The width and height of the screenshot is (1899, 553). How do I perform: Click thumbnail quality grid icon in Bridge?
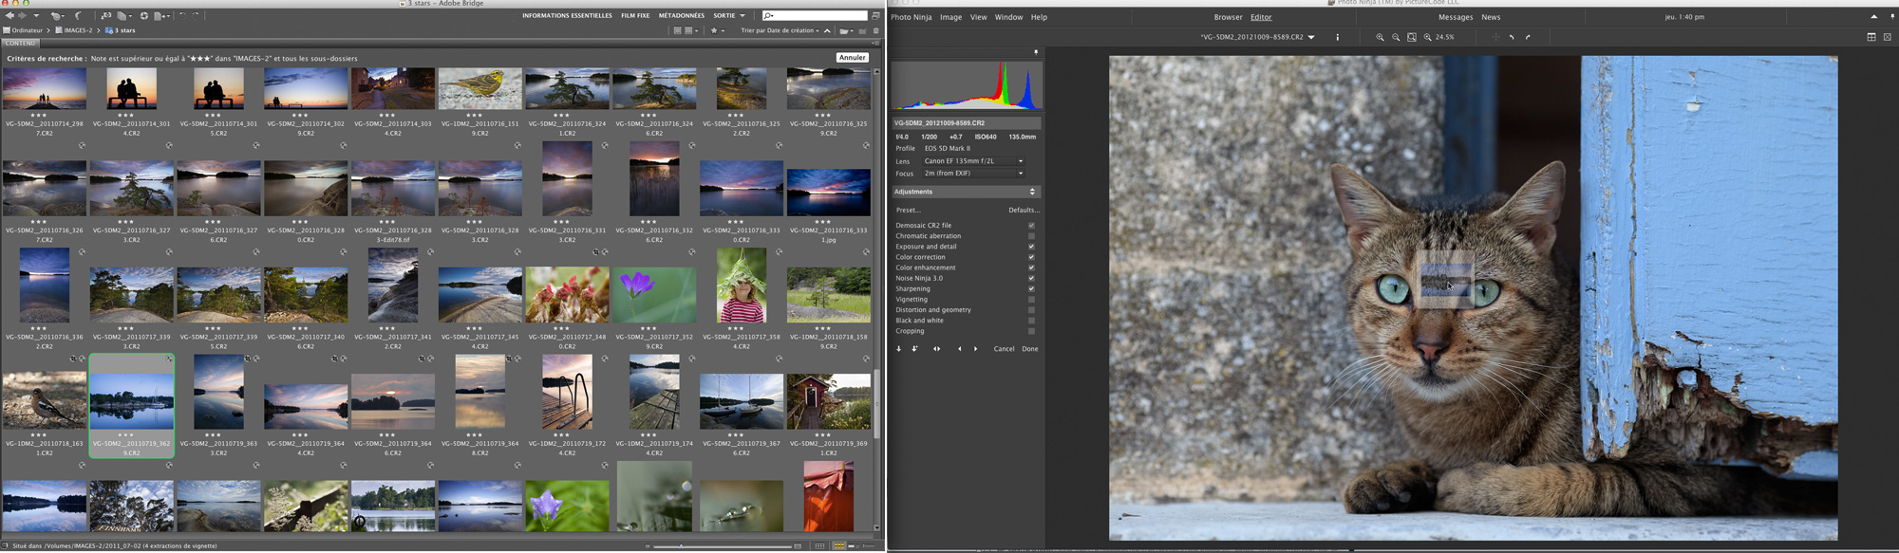click(677, 30)
